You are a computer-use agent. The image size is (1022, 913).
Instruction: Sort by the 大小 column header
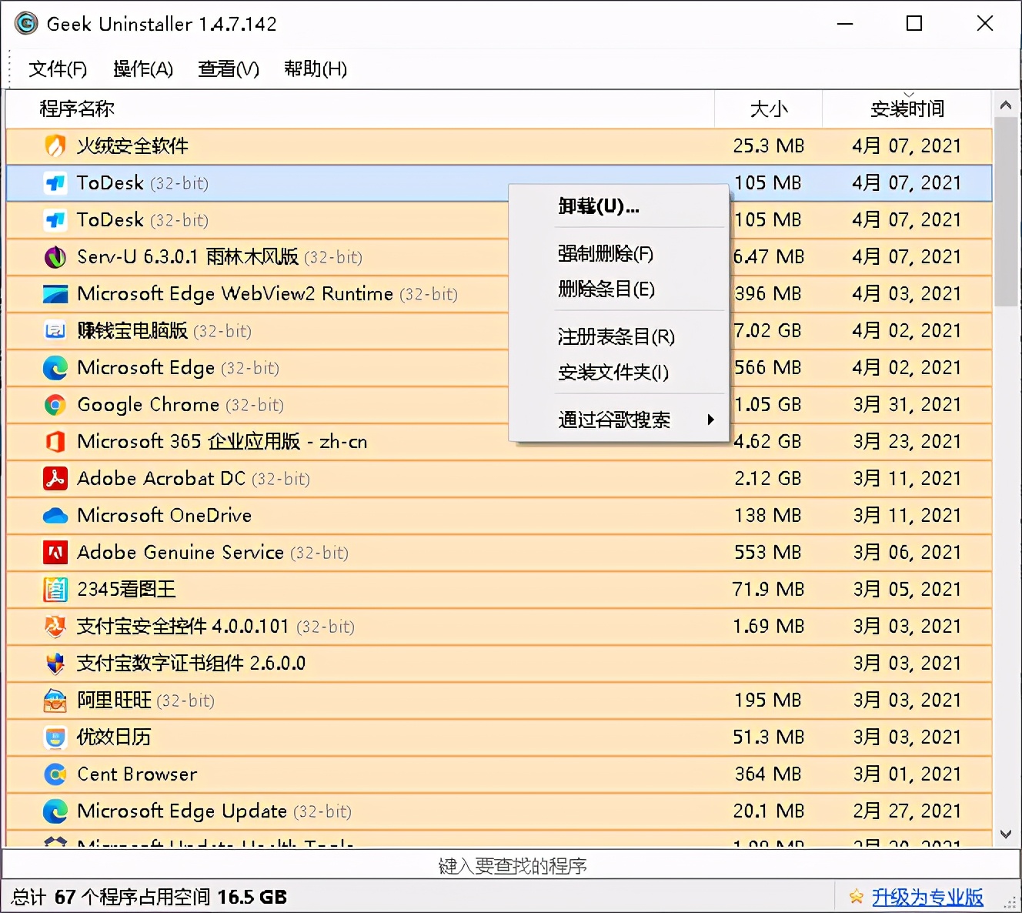[x=769, y=109]
